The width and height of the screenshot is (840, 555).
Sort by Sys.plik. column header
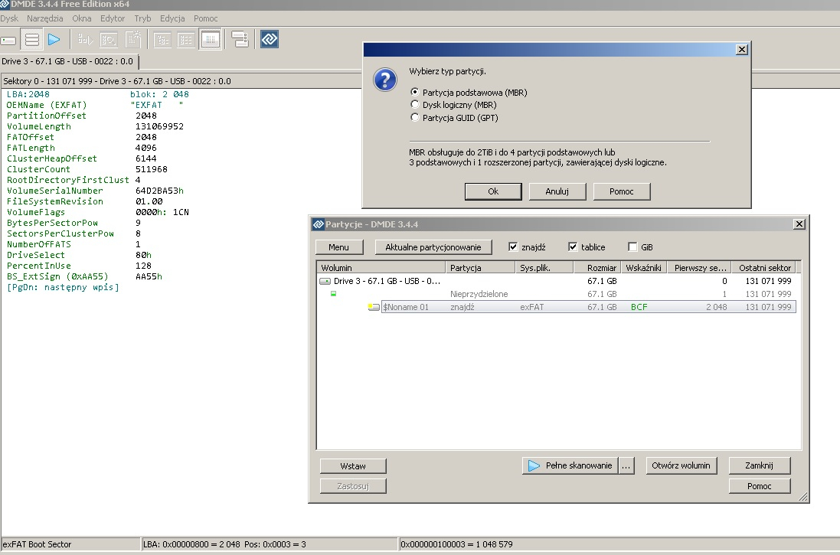[544, 267]
